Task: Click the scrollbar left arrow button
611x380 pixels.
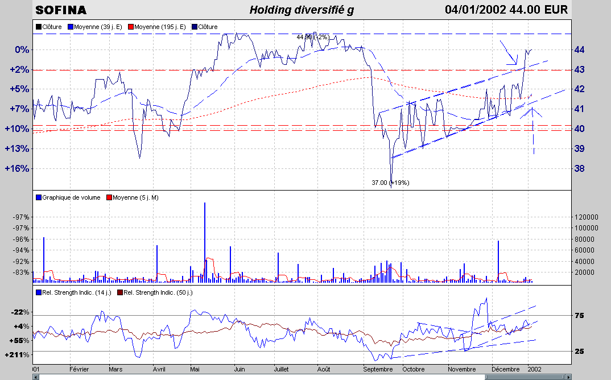Action: pyautogui.click(x=36, y=377)
